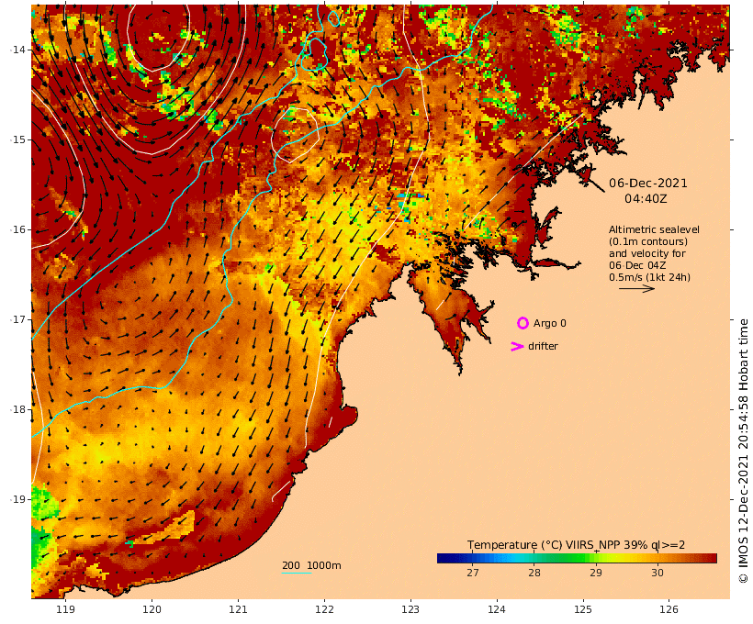Screen dimensions: 753x624
Task: Click the latitude axis label '-14'
Action: tap(17, 50)
